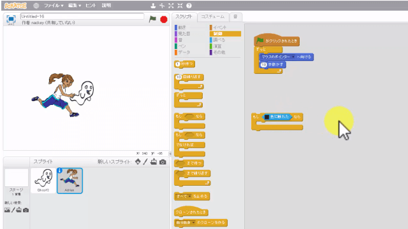Choose new sprite from library icon
408x229 pixels.
(x=138, y=162)
